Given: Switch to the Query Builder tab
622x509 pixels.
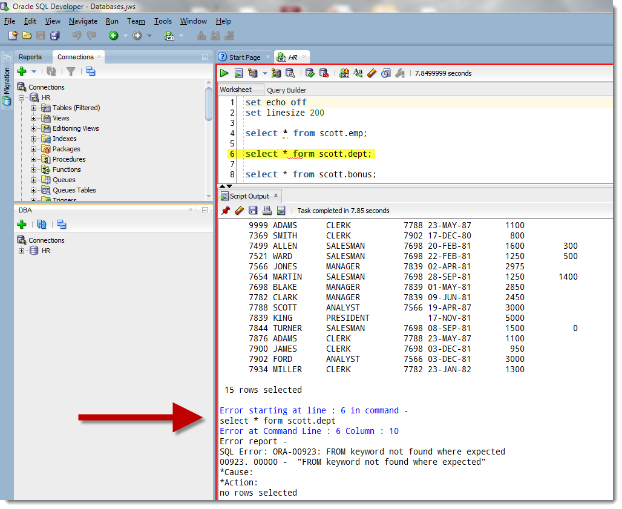Looking at the screenshot, I should pyautogui.click(x=286, y=90).
